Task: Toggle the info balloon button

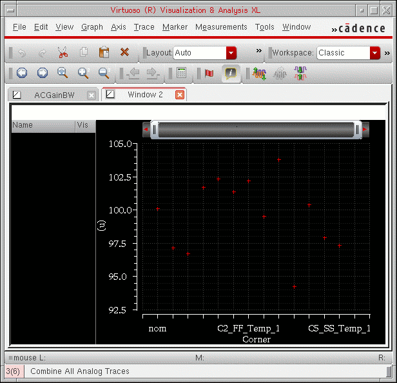Action: click(x=230, y=74)
